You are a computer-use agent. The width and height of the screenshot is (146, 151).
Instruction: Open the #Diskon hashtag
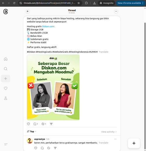(31, 52)
